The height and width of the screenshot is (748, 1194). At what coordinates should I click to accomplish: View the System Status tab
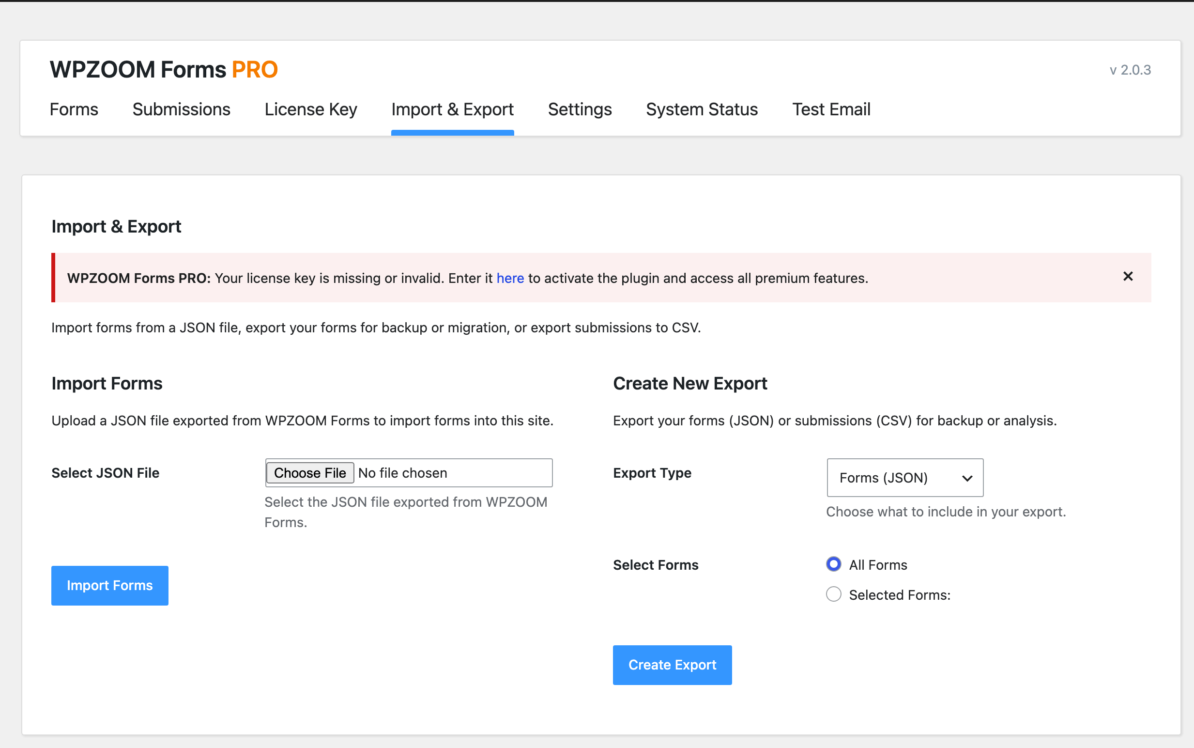[702, 109]
